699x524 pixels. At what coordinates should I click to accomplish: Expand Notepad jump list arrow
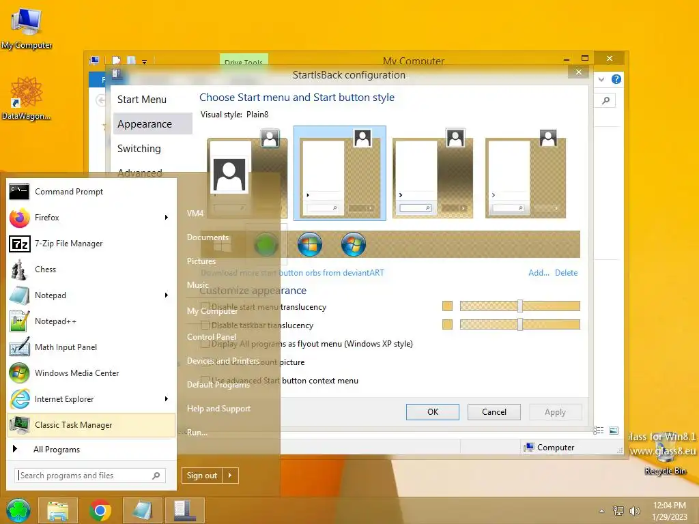167,295
